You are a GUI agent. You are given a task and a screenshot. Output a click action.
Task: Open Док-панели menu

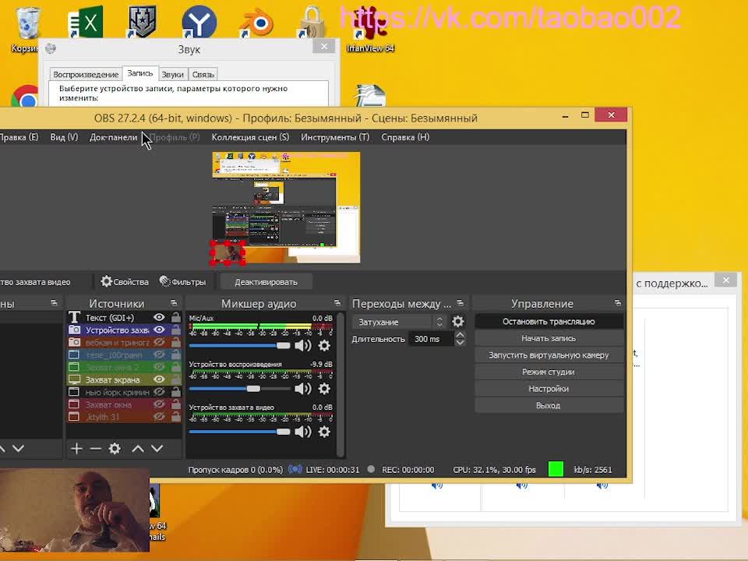click(x=113, y=137)
